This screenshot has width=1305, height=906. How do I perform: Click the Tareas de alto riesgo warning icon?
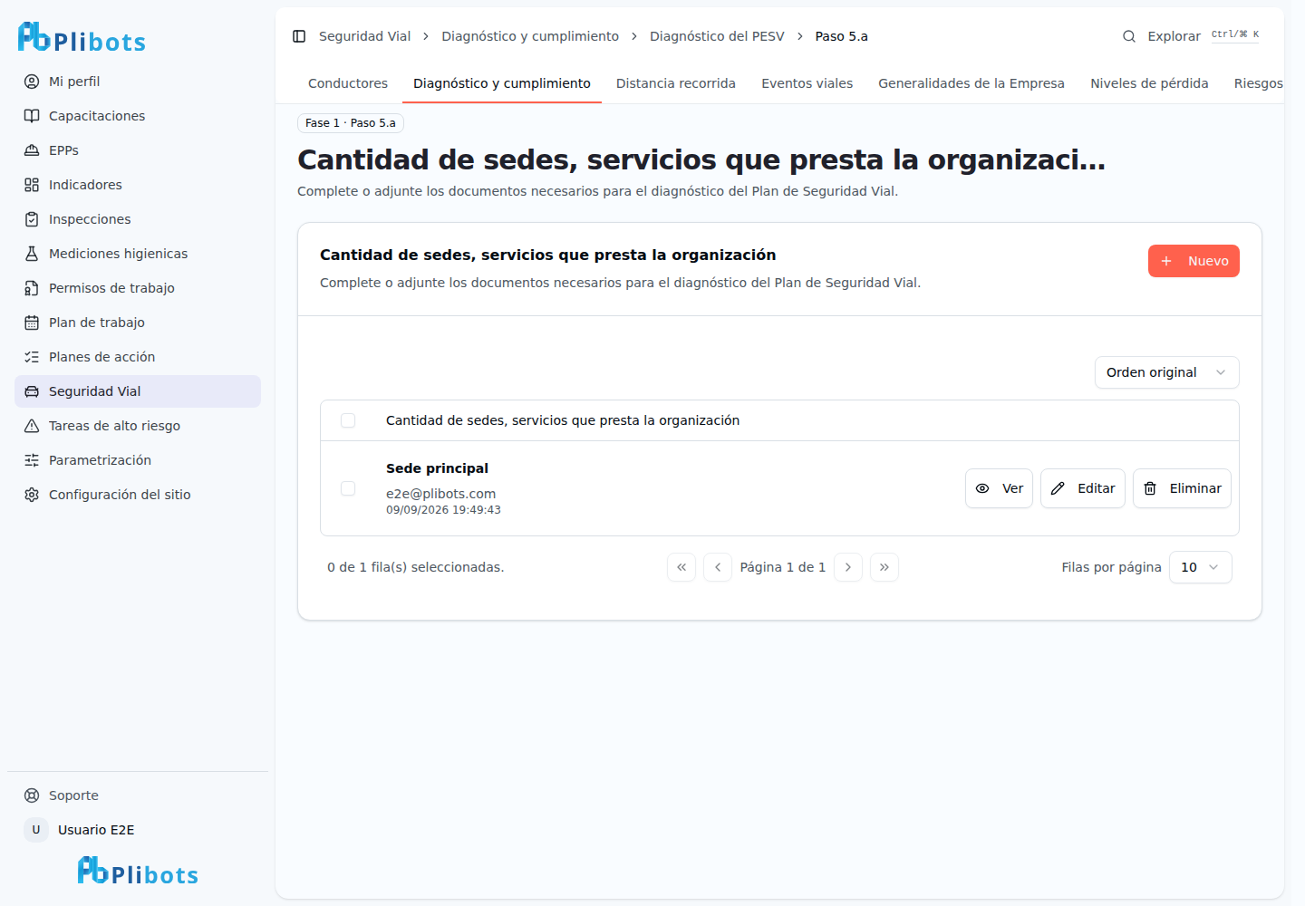32,426
